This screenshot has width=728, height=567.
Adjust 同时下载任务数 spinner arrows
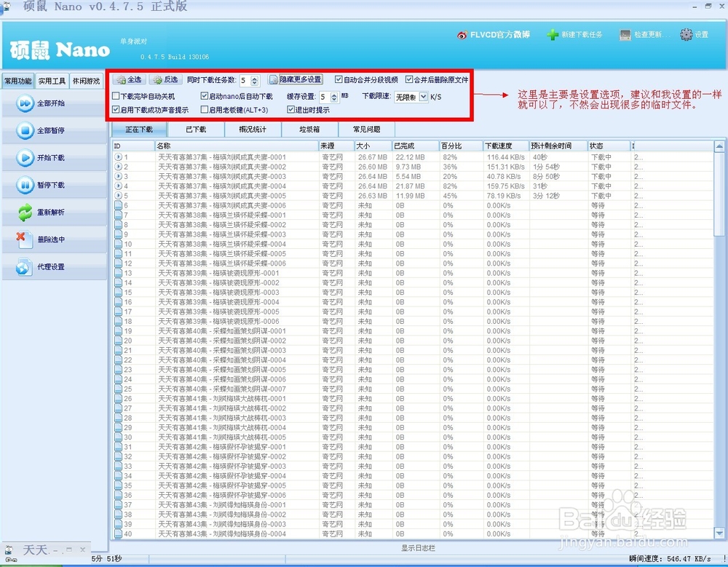click(254, 81)
